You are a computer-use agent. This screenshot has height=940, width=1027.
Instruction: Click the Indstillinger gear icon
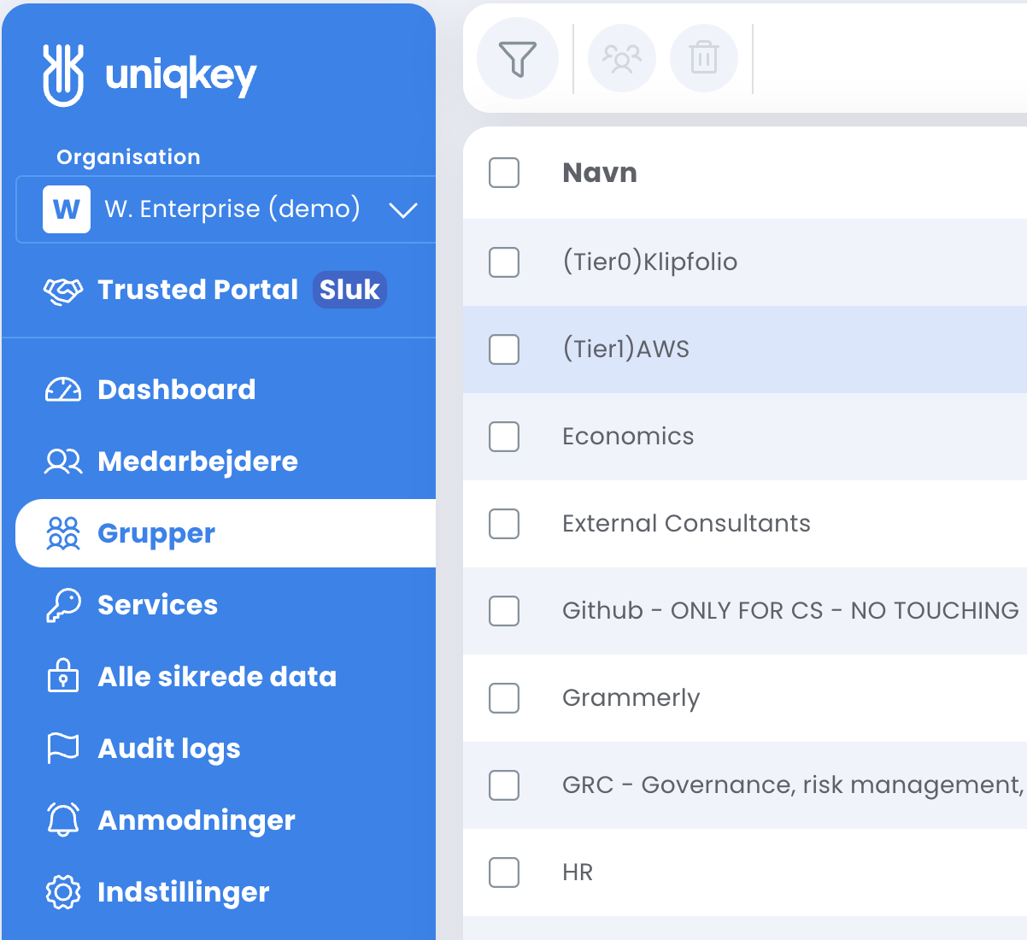(63, 892)
